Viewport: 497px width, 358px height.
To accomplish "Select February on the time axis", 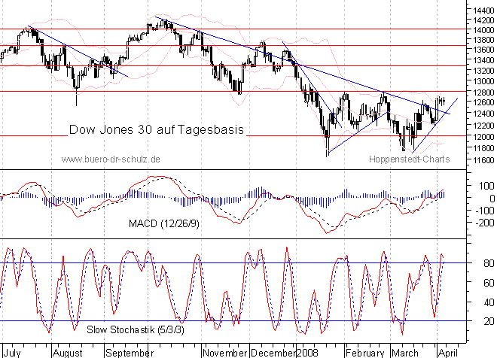I will [x=365, y=350].
